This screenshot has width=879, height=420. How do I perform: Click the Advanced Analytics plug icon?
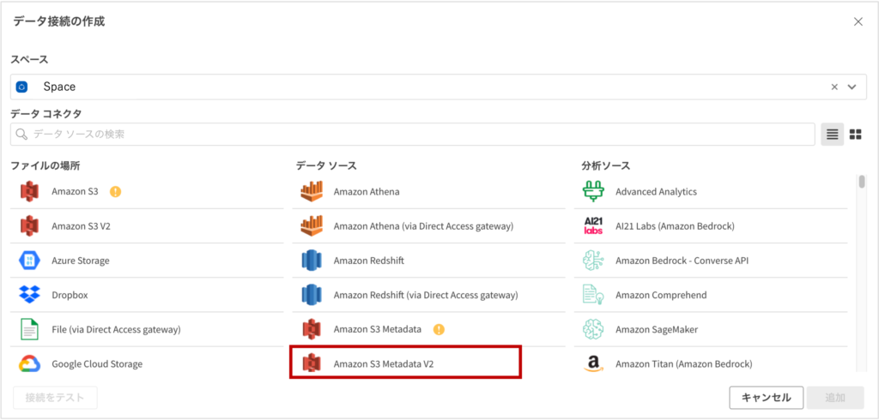[593, 191]
